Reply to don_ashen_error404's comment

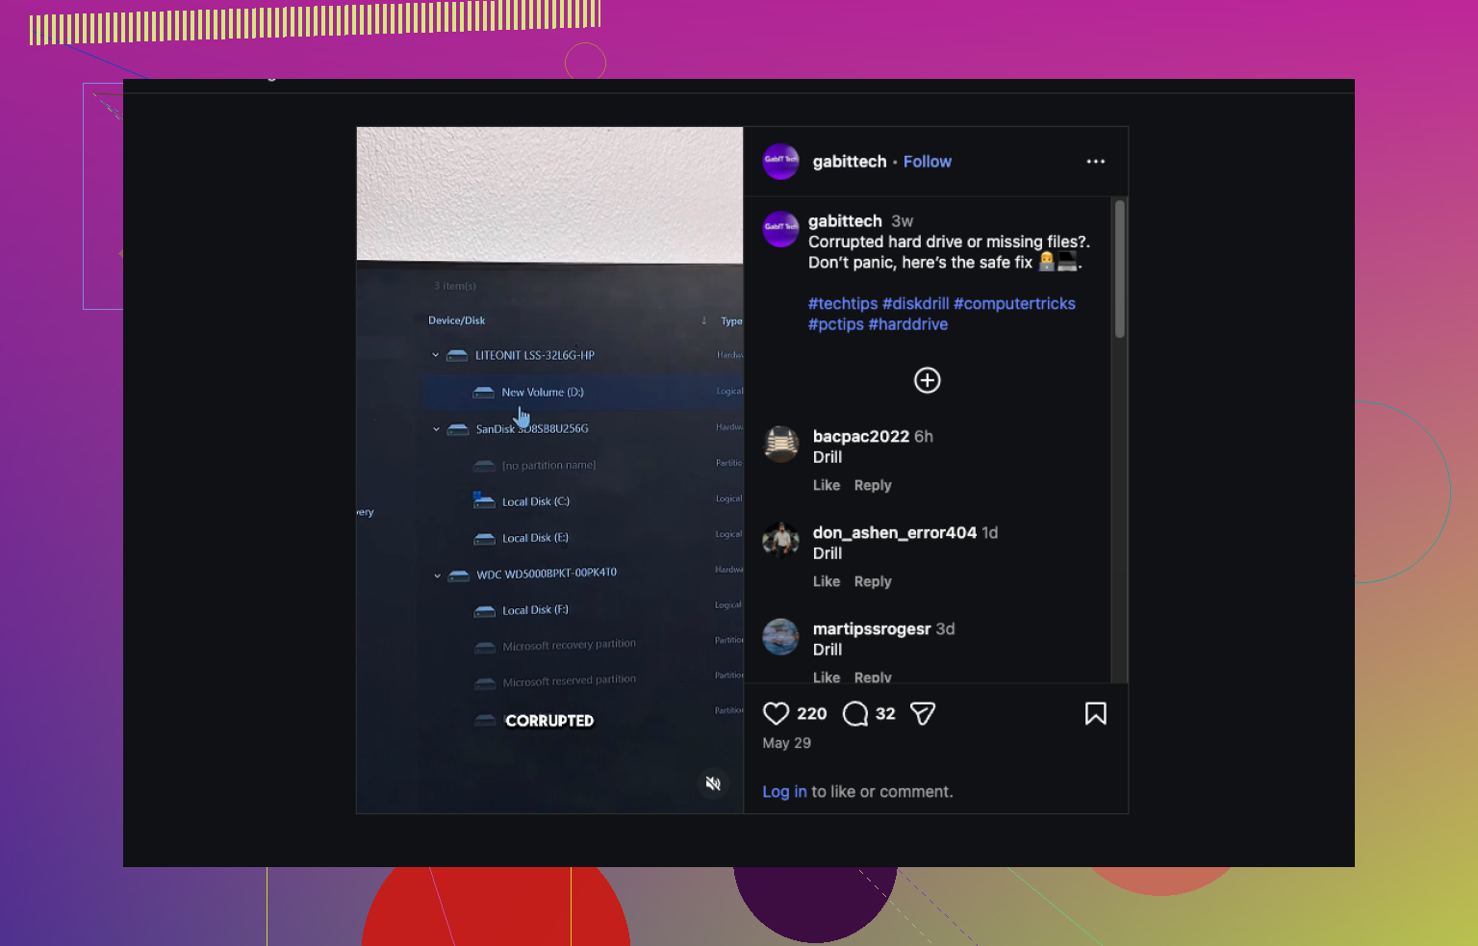(872, 581)
